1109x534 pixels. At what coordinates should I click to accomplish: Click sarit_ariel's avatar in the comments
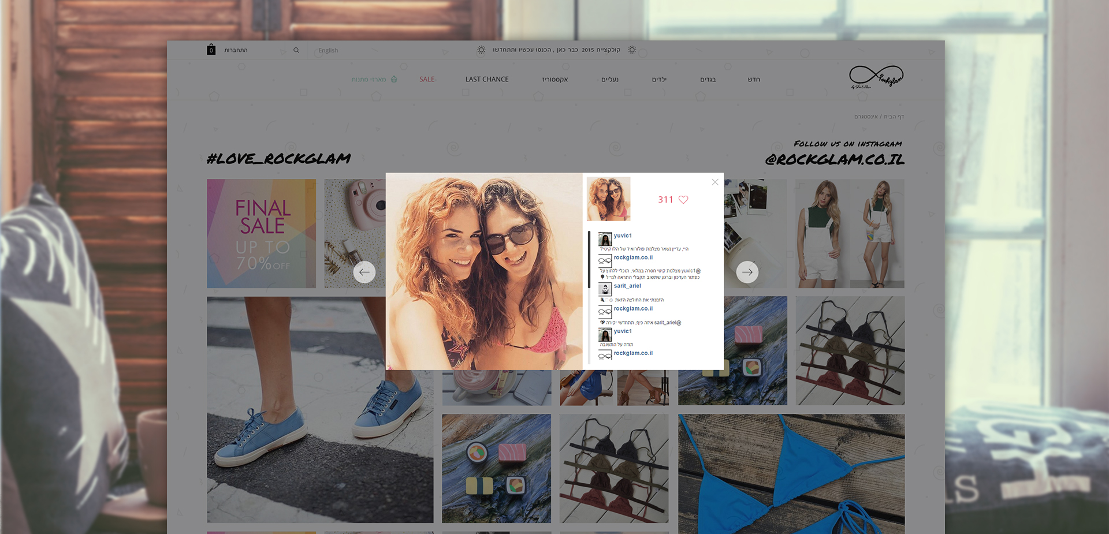coord(605,289)
